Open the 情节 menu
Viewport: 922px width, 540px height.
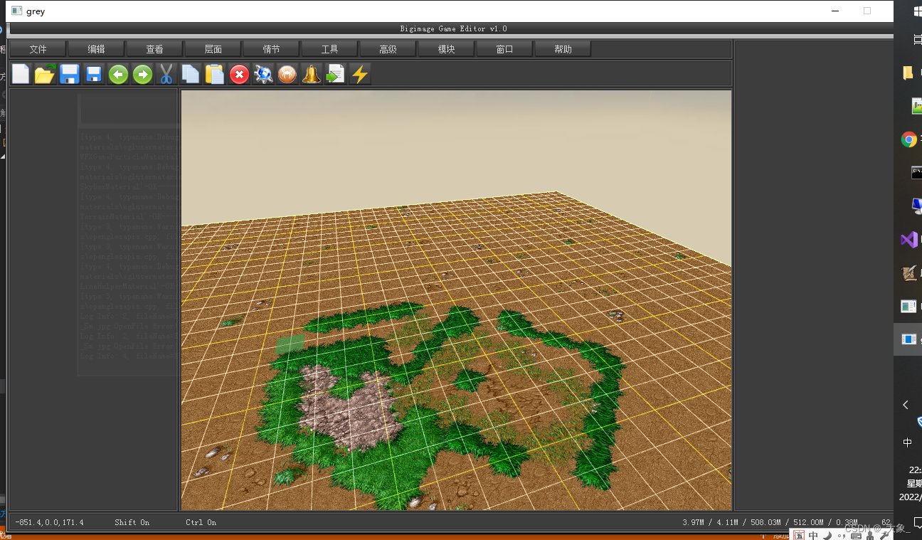click(x=271, y=49)
